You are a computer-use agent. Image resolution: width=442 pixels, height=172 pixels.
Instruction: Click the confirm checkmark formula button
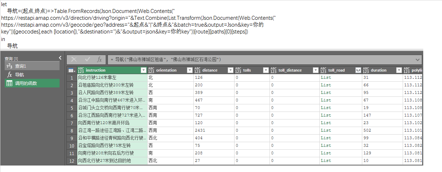click(87, 60)
